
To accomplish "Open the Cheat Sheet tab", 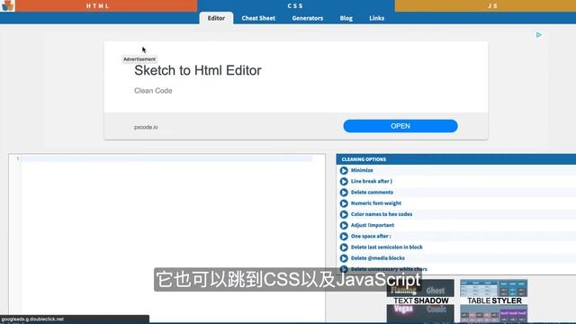I will click(258, 18).
